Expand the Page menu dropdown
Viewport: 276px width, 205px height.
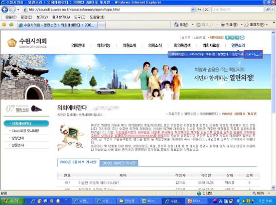point(267,25)
